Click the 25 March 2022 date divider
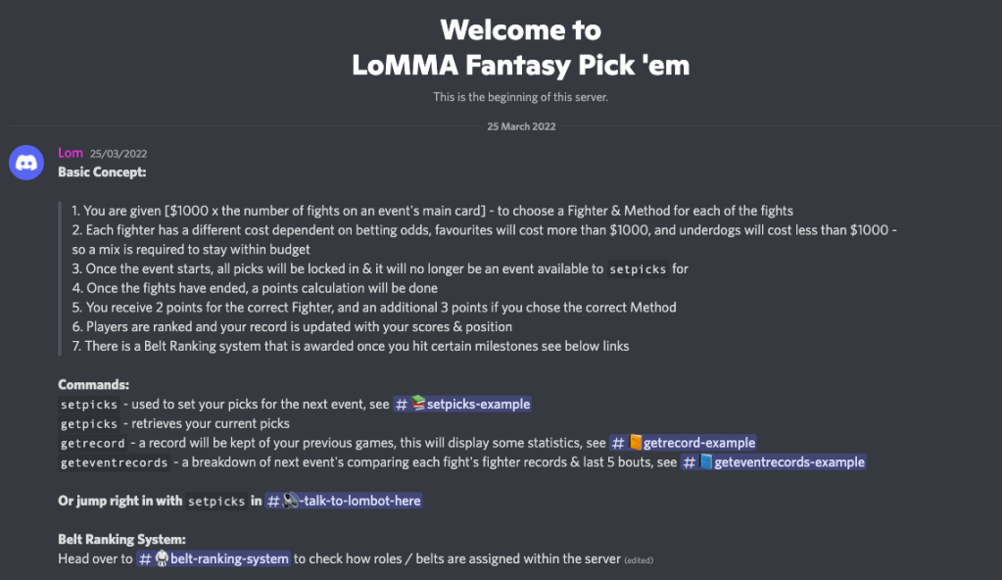1002x580 pixels. [520, 126]
